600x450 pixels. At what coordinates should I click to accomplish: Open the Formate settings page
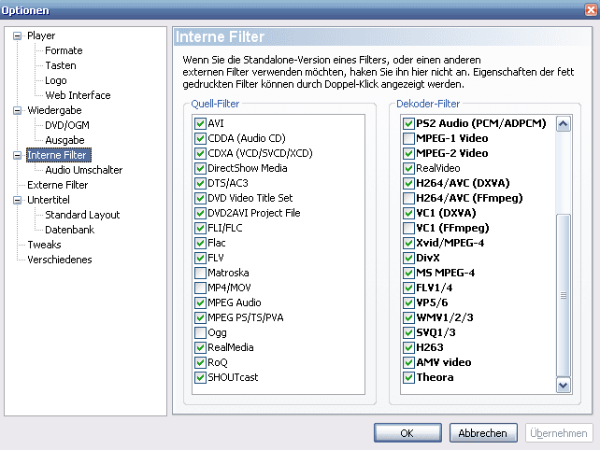click(64, 50)
